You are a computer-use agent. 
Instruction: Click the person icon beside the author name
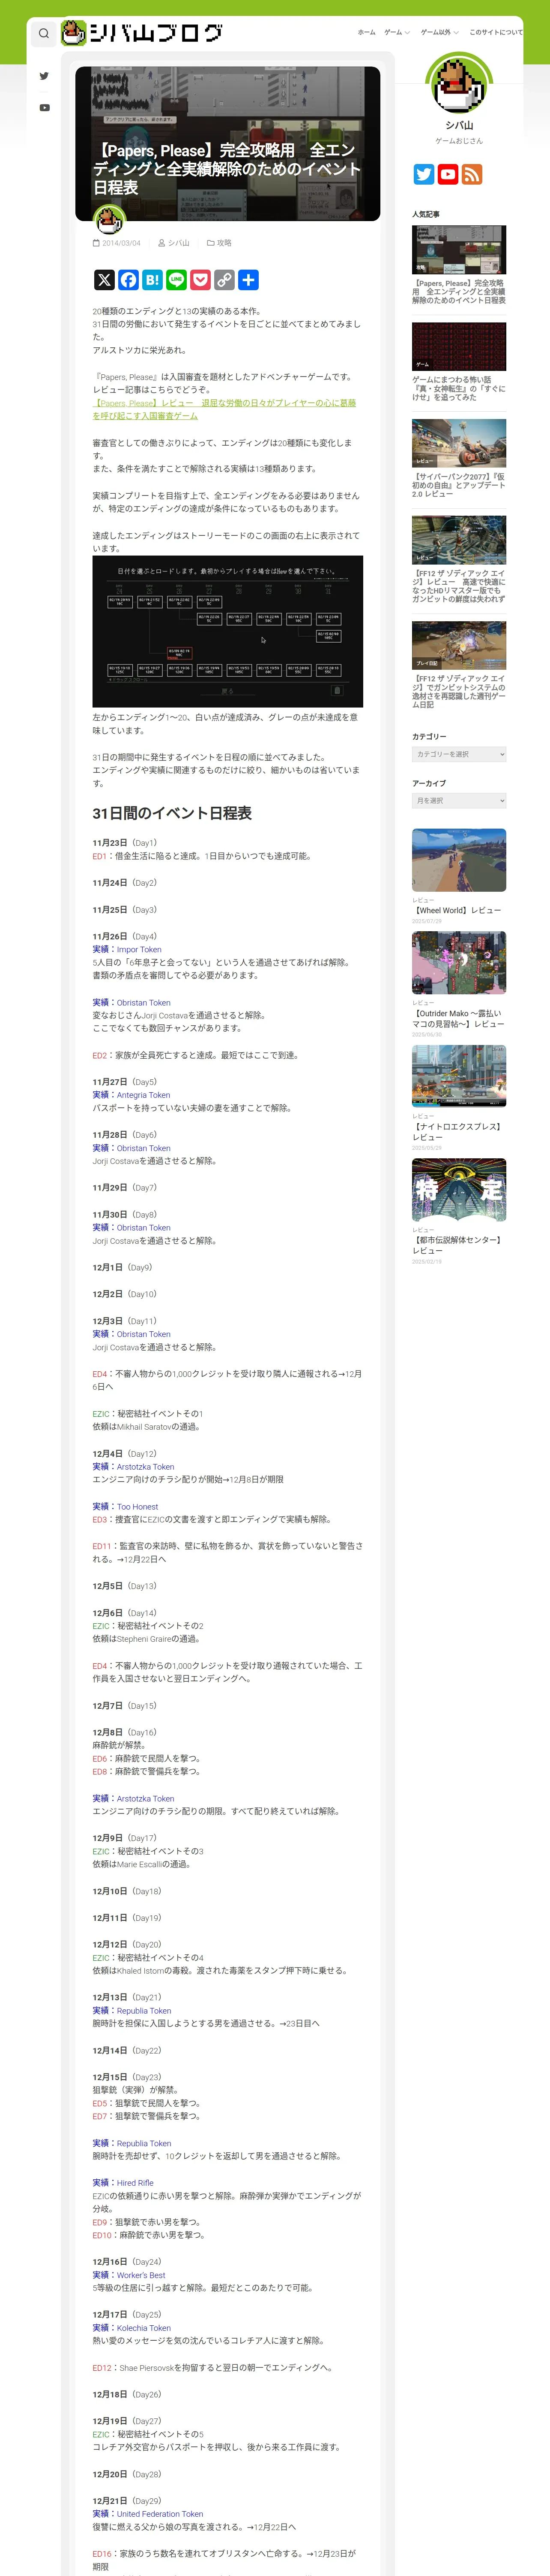[x=162, y=243]
